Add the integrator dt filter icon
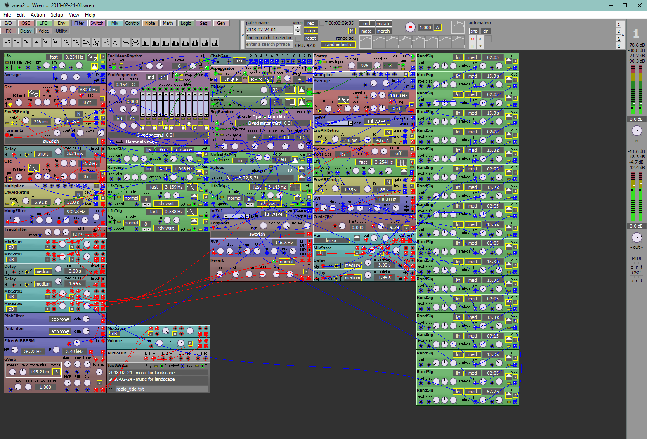Image resolution: width=647 pixels, height=439 pixels. pyautogui.click(x=96, y=42)
